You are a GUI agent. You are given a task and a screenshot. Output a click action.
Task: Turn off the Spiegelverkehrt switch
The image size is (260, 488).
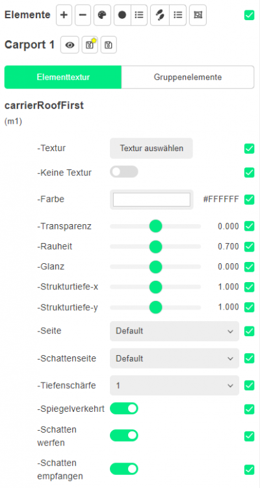(x=124, y=409)
